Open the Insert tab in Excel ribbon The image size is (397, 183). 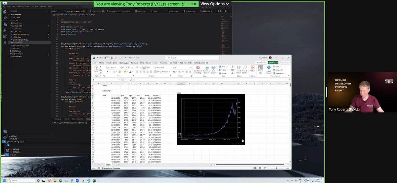point(109,63)
